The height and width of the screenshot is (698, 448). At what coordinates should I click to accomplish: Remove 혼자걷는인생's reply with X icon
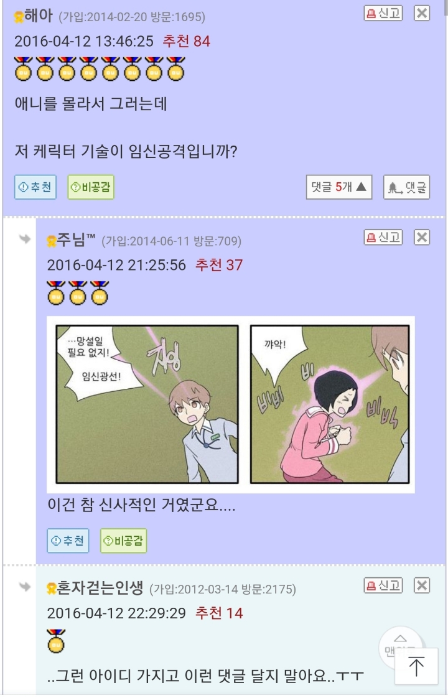(x=422, y=585)
